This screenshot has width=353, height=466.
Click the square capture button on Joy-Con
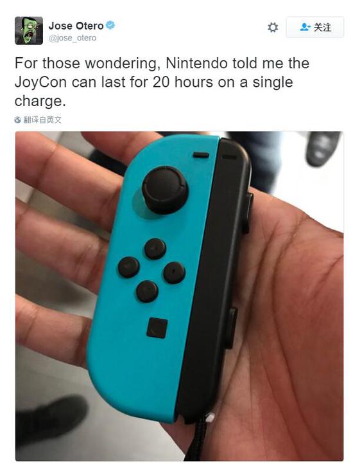157,328
